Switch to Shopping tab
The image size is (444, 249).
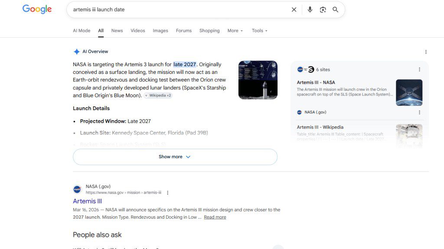click(x=209, y=31)
